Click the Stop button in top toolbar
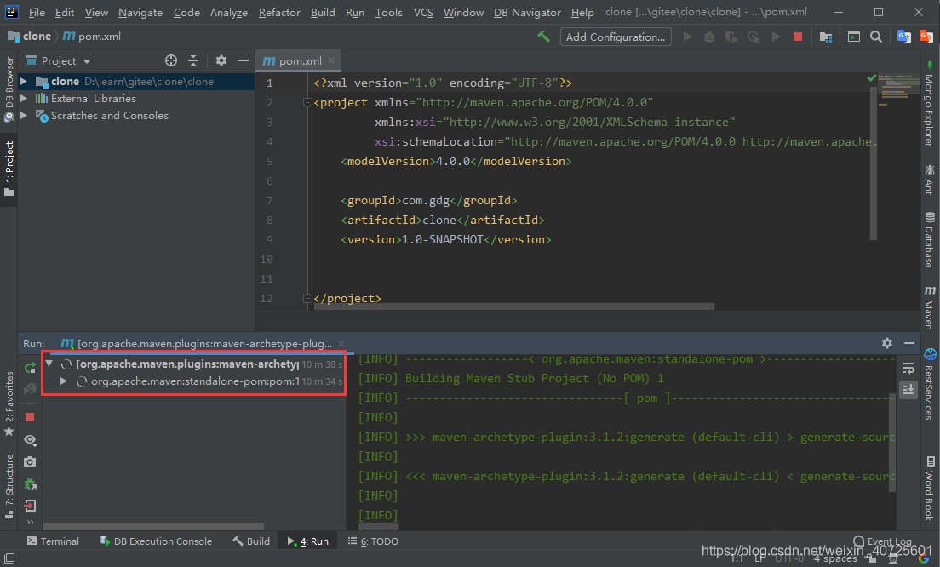 click(x=797, y=37)
